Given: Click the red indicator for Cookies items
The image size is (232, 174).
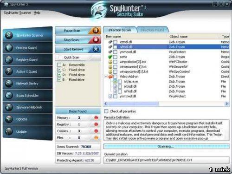Looking at the screenshot, I should click(96, 131).
